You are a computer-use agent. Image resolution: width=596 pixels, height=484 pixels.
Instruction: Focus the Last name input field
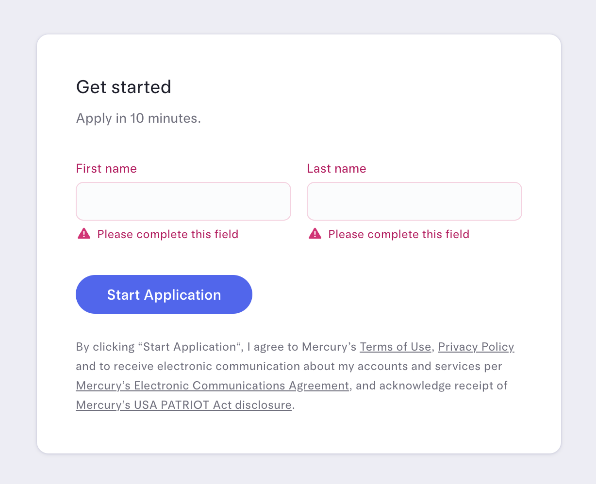414,201
